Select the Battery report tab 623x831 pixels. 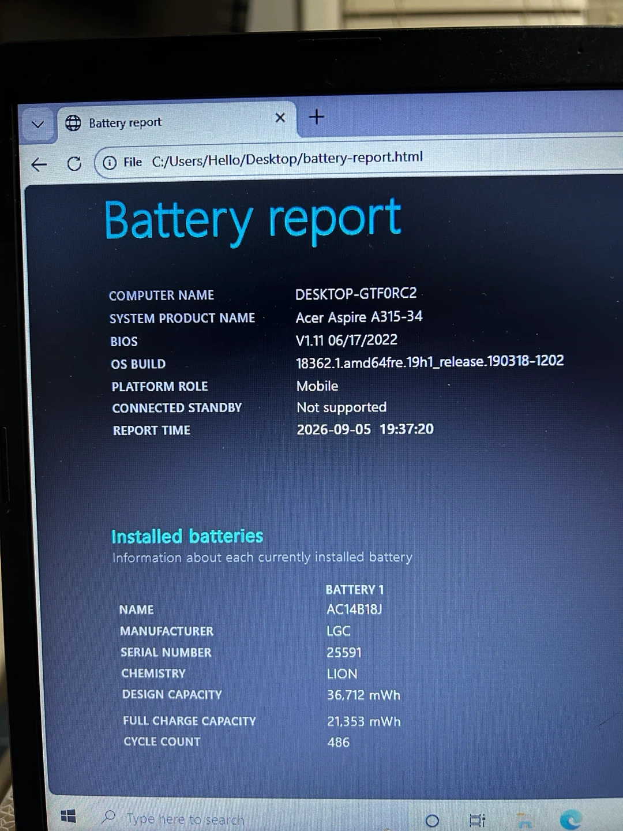(176, 122)
